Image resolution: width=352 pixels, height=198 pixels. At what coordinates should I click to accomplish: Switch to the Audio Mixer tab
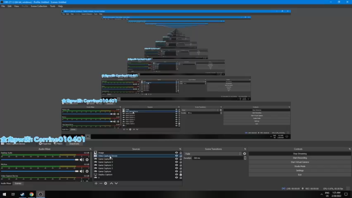6,183
